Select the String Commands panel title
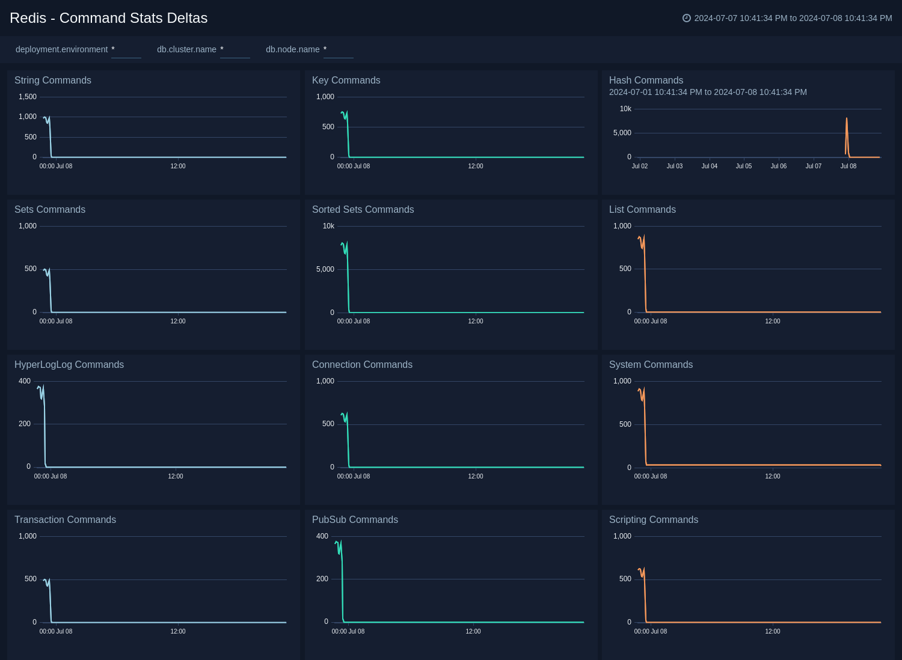 (53, 81)
